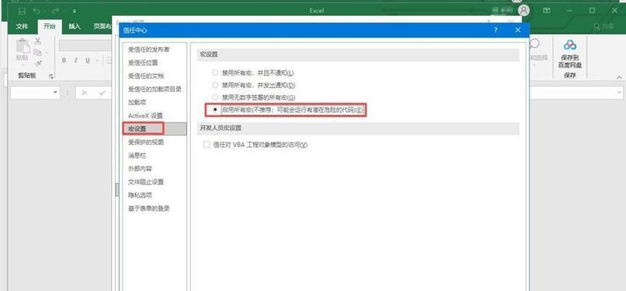The width and height of the screenshot is (626, 291).
Task: Click the Format Painter brush icon
Action: coord(38,63)
